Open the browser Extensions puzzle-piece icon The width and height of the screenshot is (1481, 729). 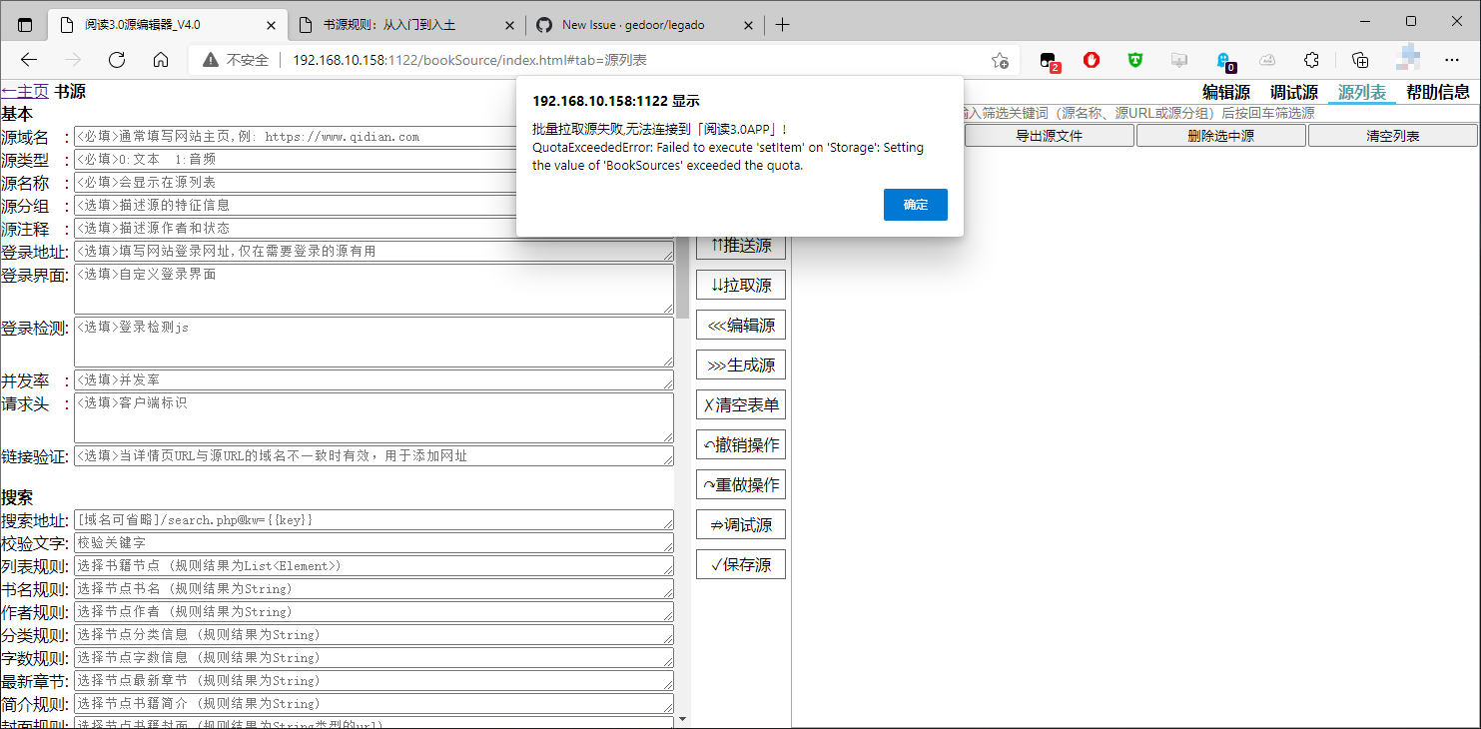point(1310,60)
